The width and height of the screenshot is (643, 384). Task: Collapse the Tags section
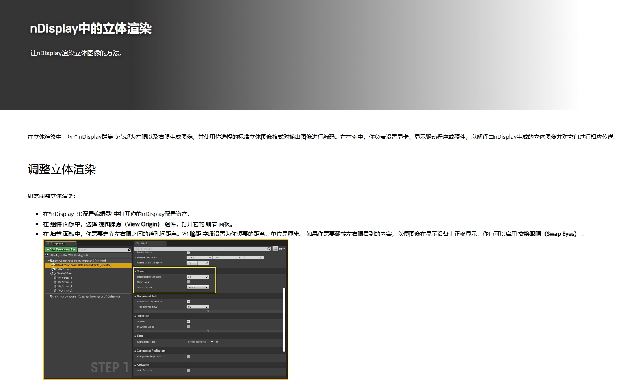point(136,336)
